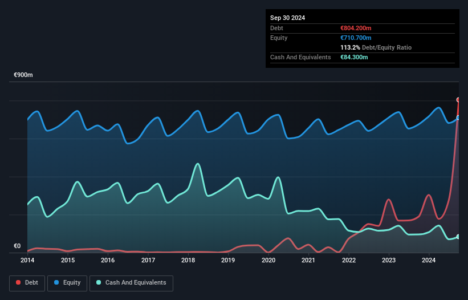Select the 2023 x-axis label
This screenshot has width=468, height=300.
[389, 260]
